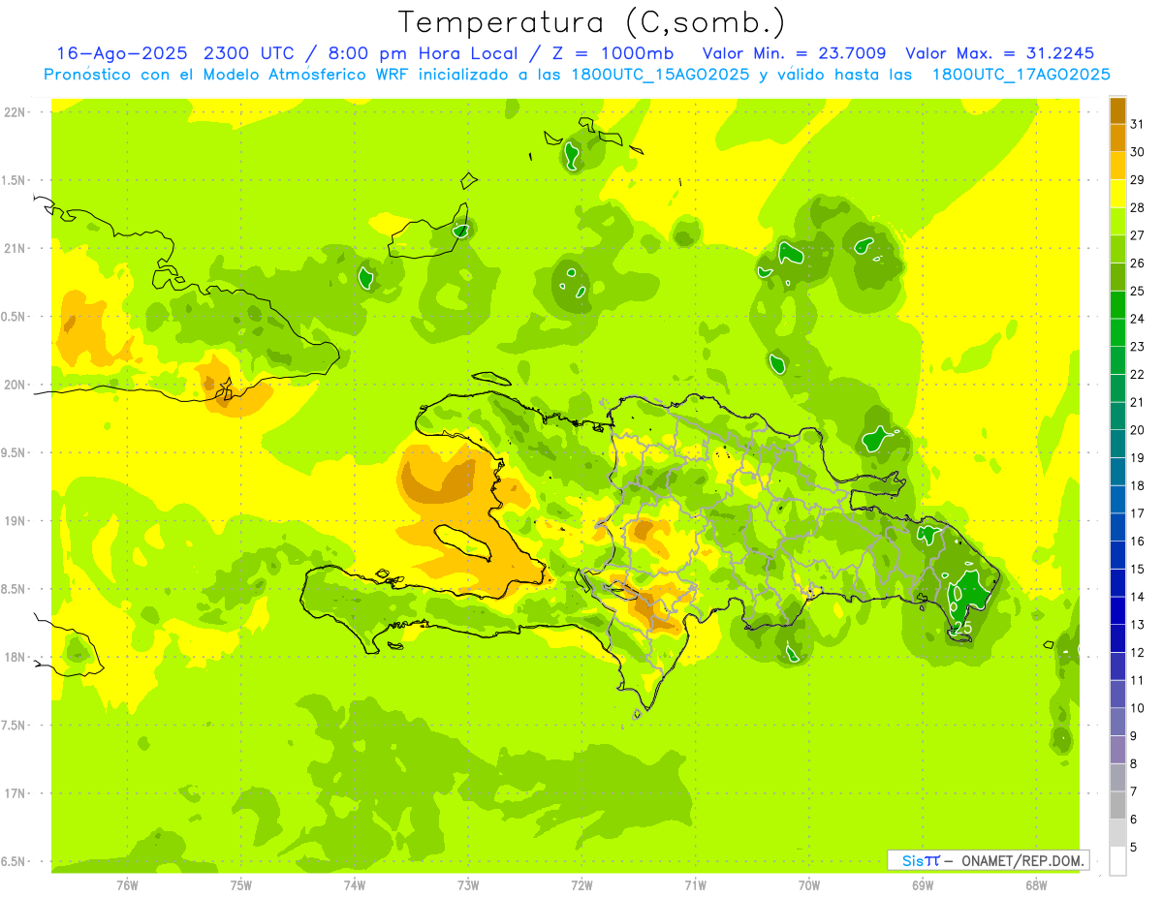Select the number 21 on the color scale
The width and height of the screenshot is (1163, 898).
click(1138, 402)
